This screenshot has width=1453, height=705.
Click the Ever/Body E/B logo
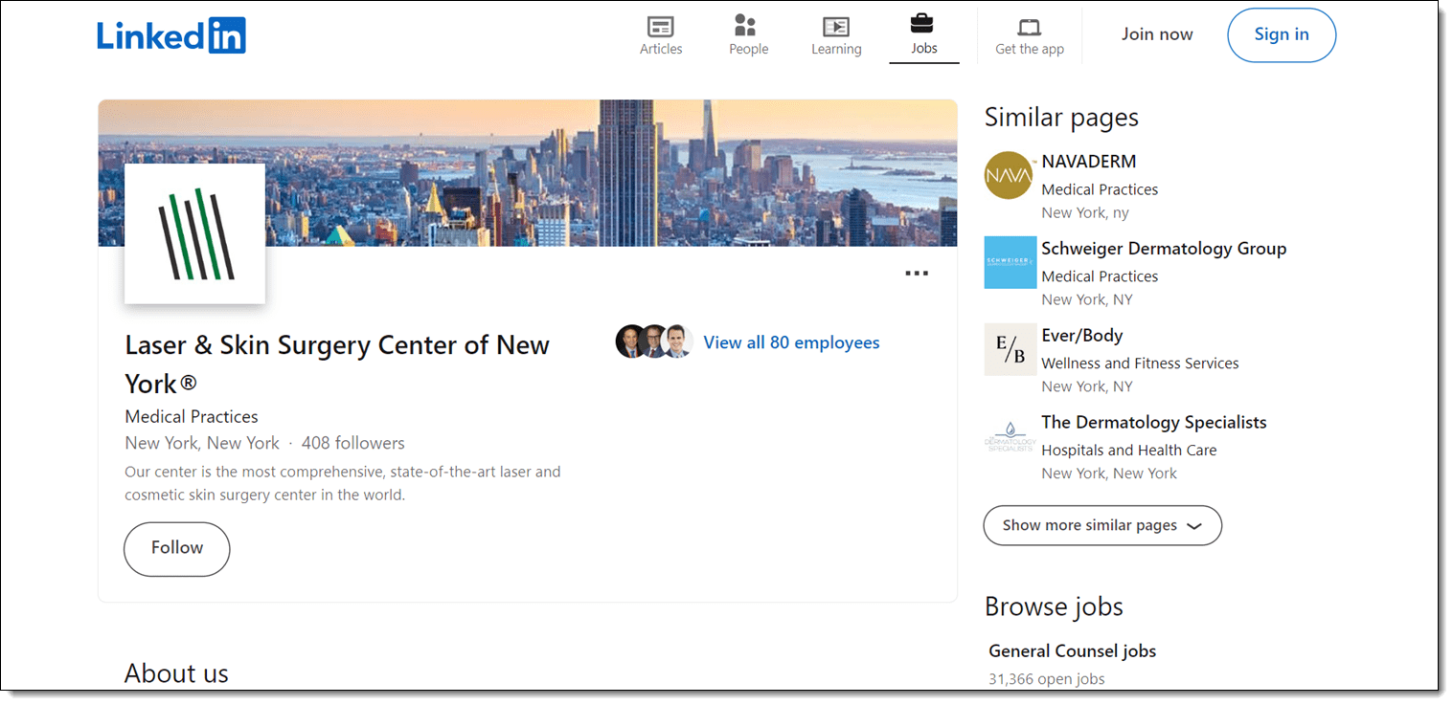[1010, 349]
